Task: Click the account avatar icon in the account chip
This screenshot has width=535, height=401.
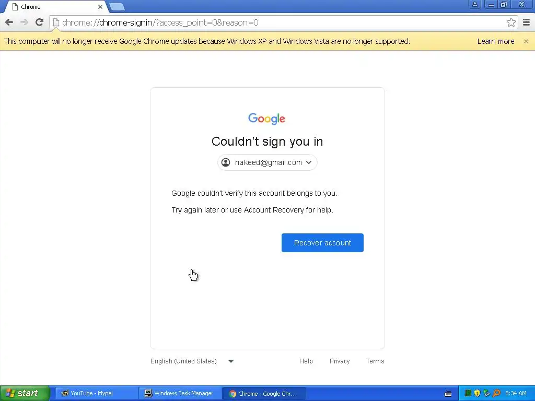Action: coord(226,162)
